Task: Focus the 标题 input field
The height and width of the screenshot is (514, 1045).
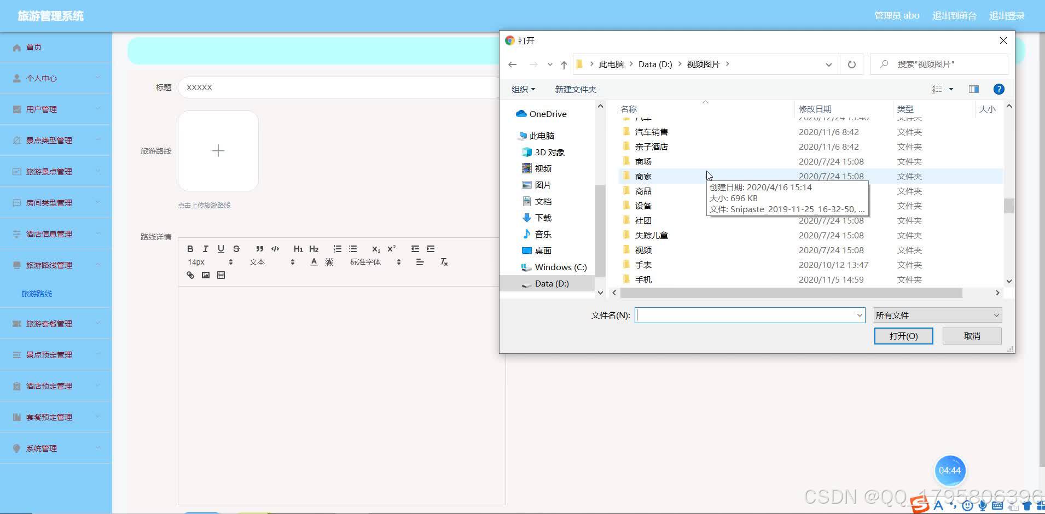Action: coord(339,87)
